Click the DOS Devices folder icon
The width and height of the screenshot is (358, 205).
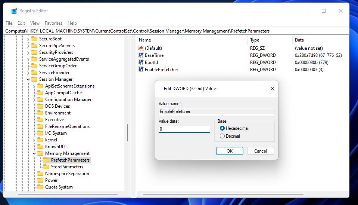pos(40,106)
